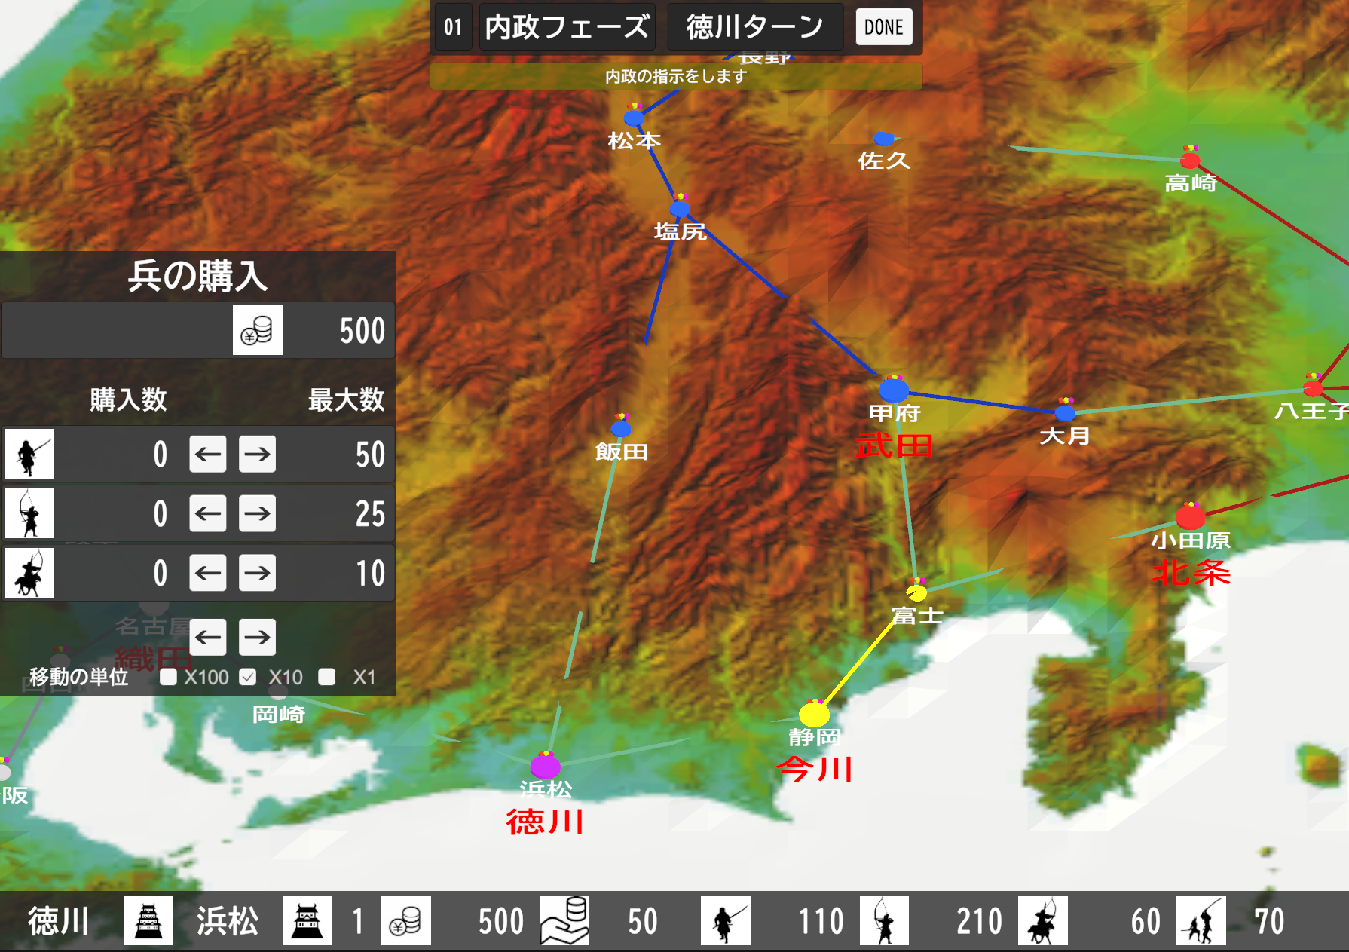
Task: Click the 今川 clan label on map
Action: [815, 770]
